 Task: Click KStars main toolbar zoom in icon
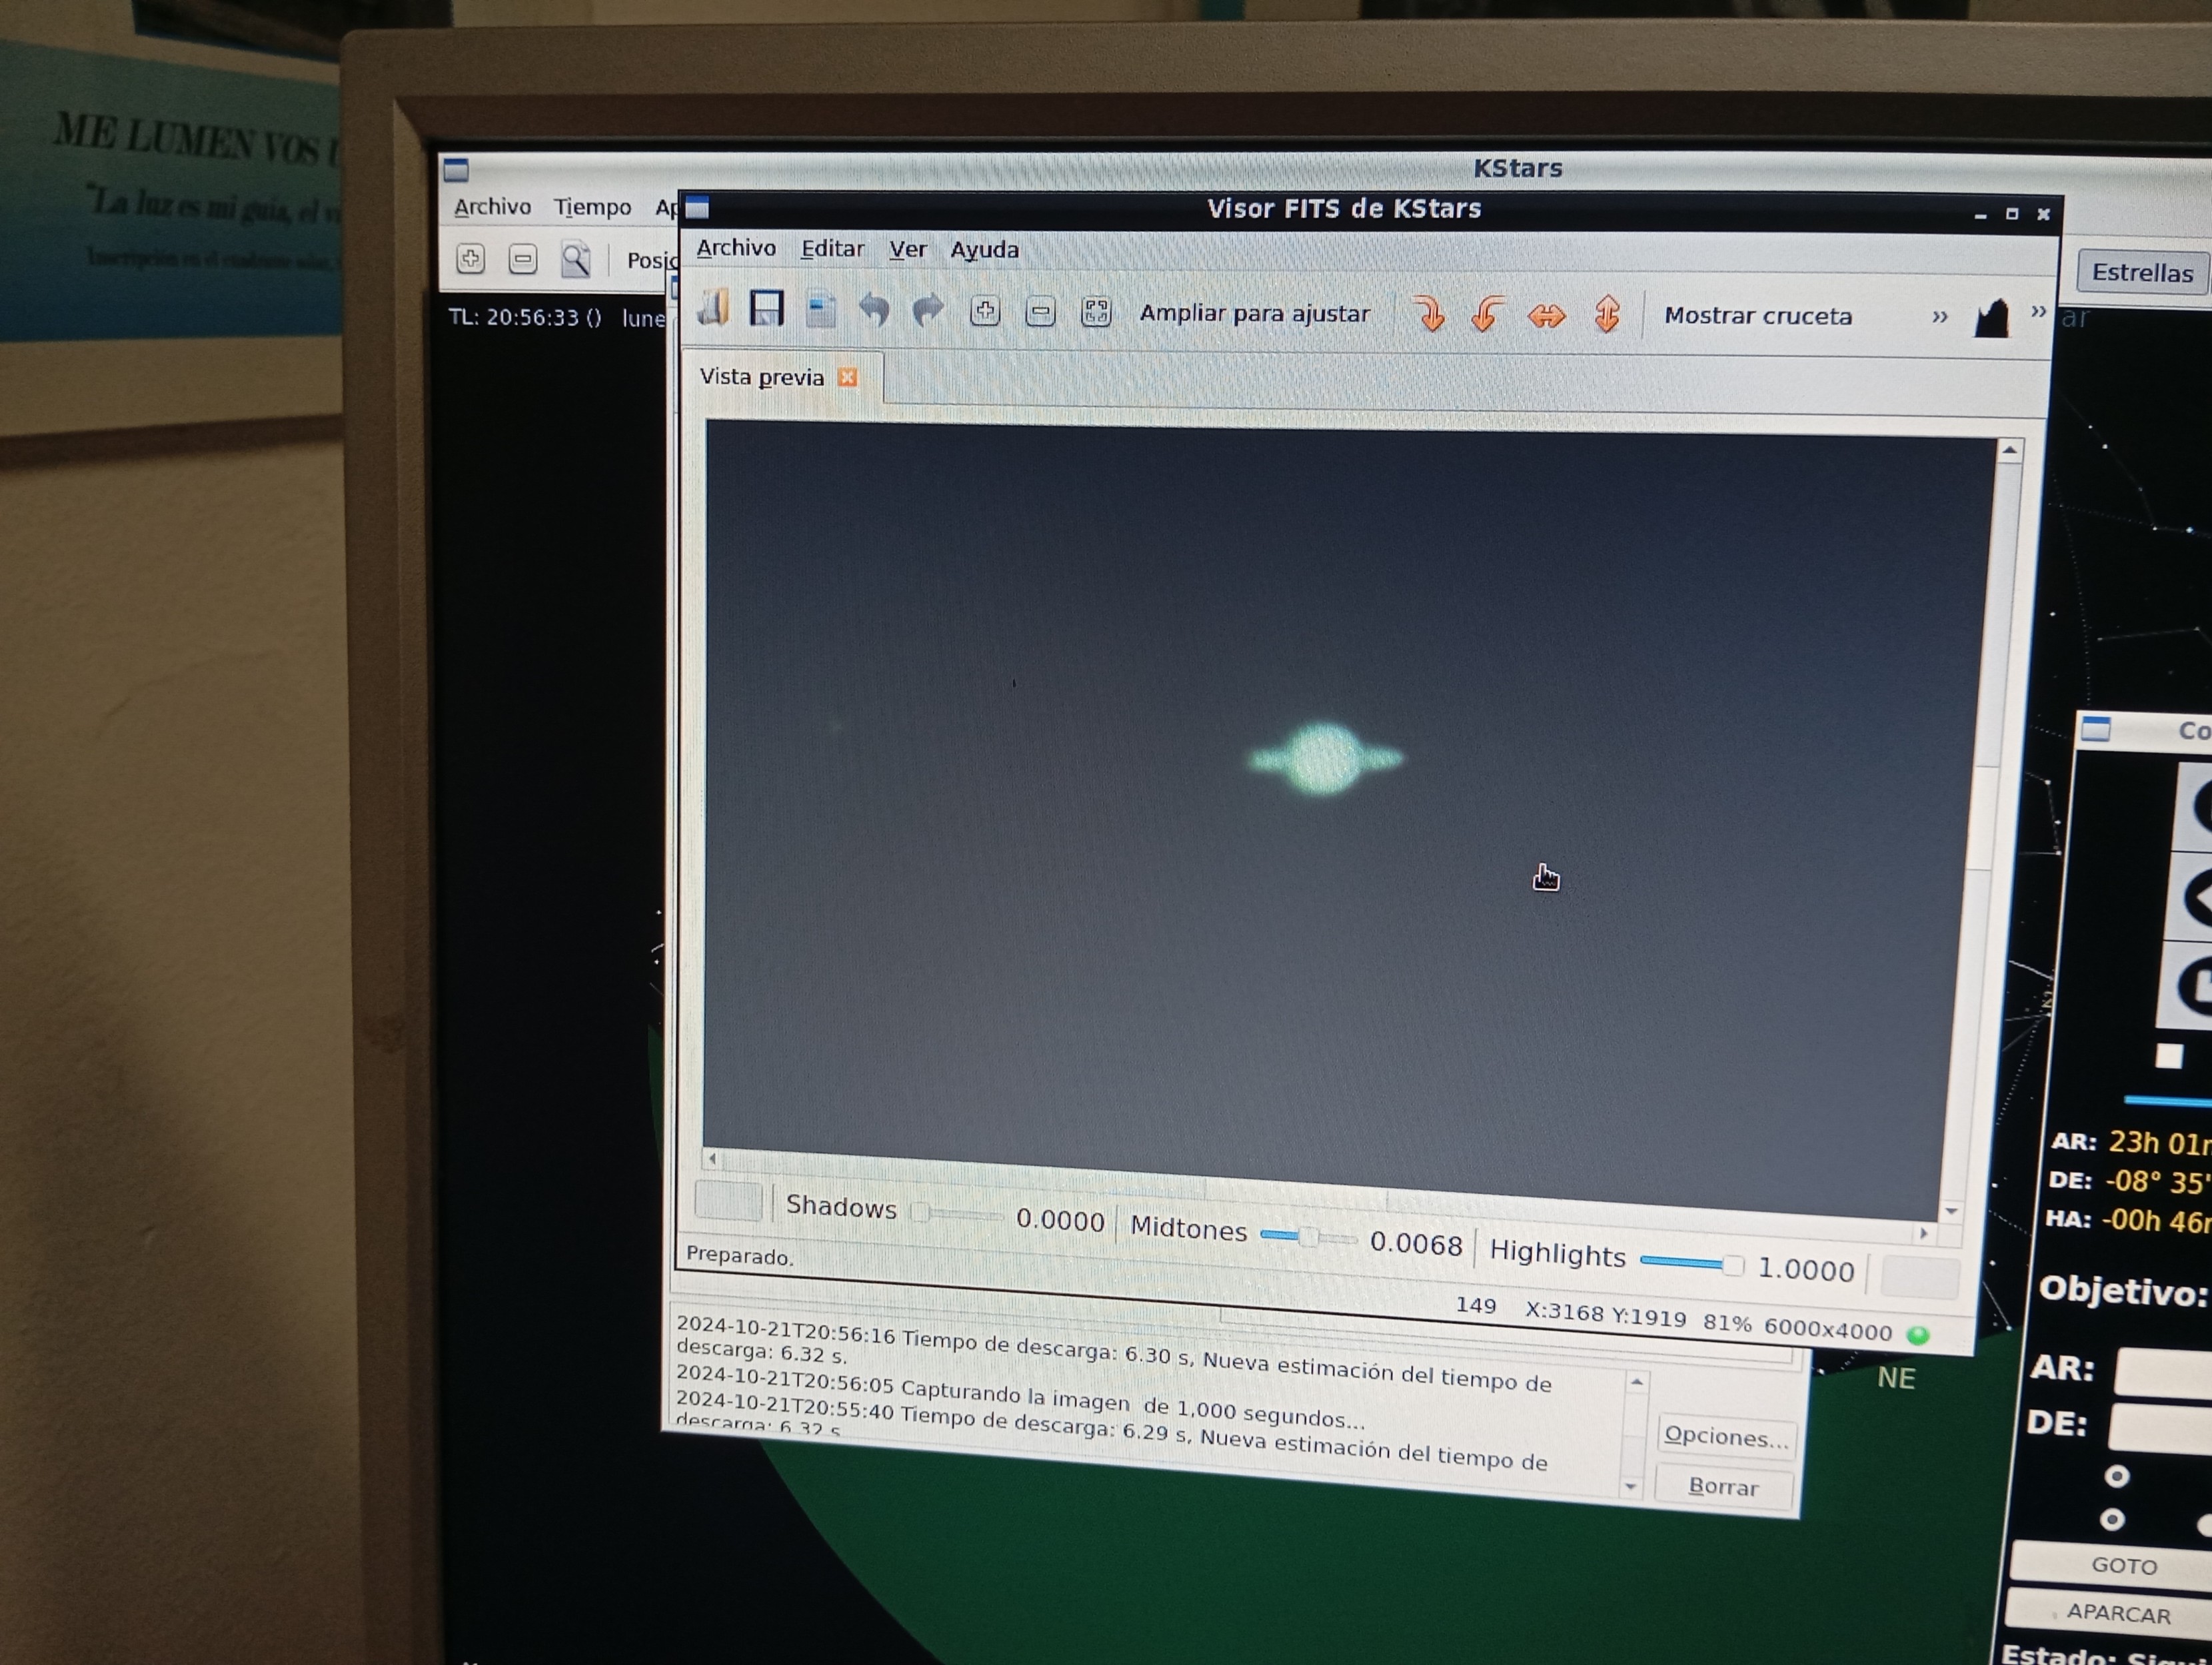coord(471,259)
